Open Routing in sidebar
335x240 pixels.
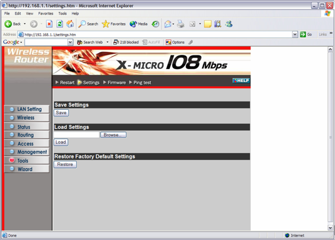[27, 135]
